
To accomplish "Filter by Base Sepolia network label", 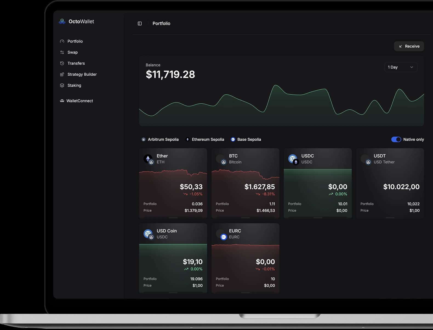I will tap(249, 140).
